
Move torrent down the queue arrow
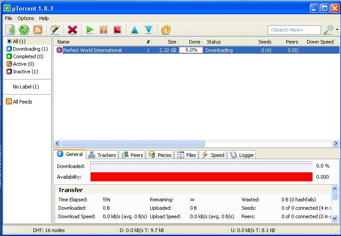[x=148, y=30]
